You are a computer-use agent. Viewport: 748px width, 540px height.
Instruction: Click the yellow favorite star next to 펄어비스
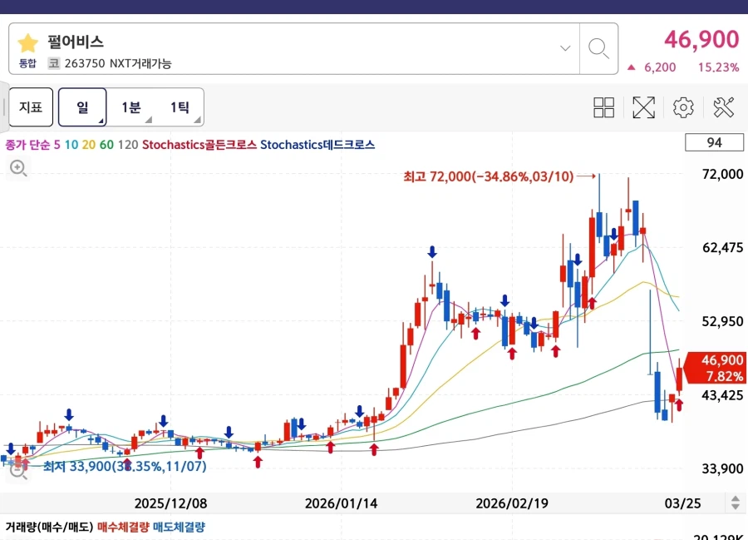click(27, 42)
